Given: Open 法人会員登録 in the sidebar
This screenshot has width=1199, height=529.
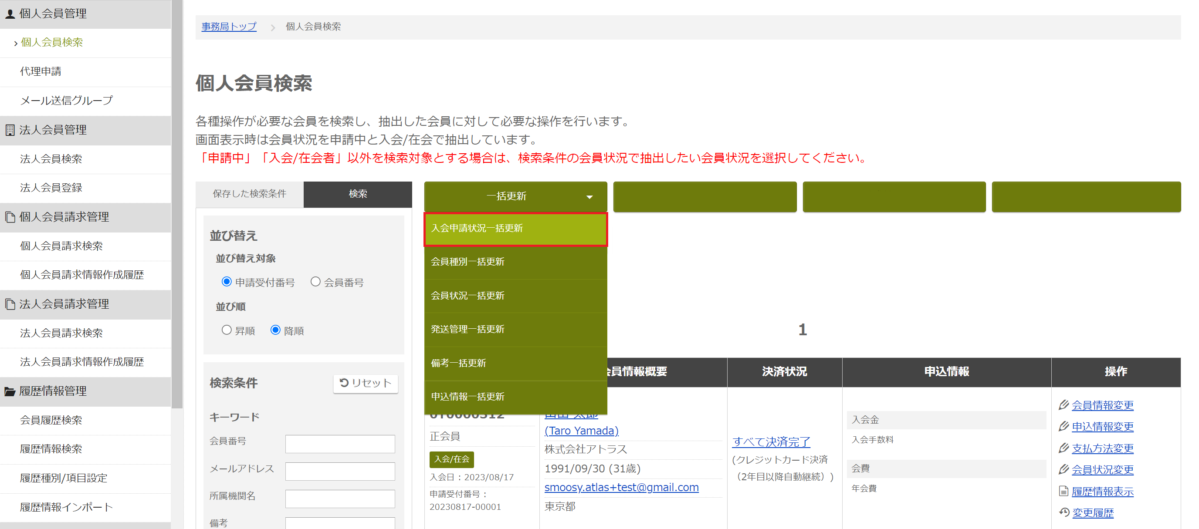Looking at the screenshot, I should pos(51,188).
